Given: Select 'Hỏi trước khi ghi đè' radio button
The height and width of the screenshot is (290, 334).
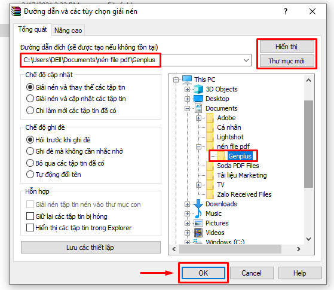Looking at the screenshot, I should [30, 140].
